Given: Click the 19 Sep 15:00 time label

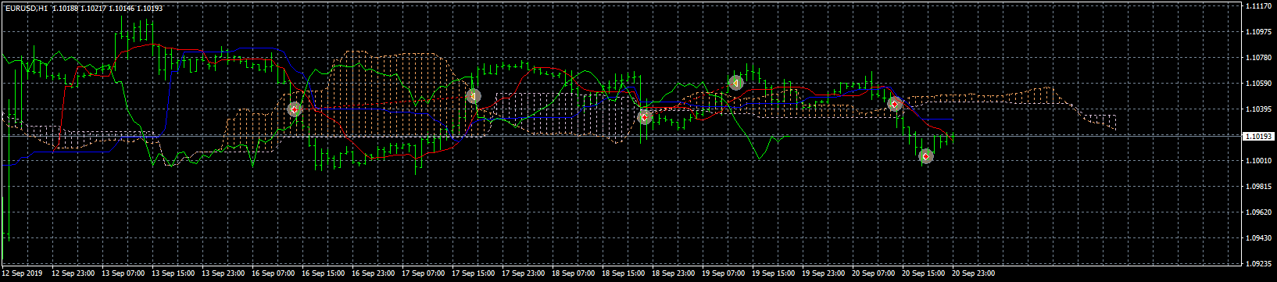Looking at the screenshot, I should click(774, 274).
